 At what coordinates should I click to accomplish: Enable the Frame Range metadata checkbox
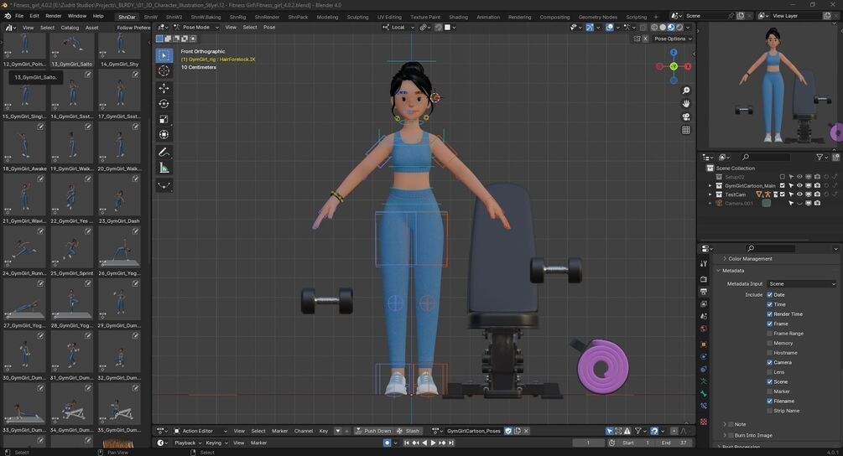tap(769, 334)
